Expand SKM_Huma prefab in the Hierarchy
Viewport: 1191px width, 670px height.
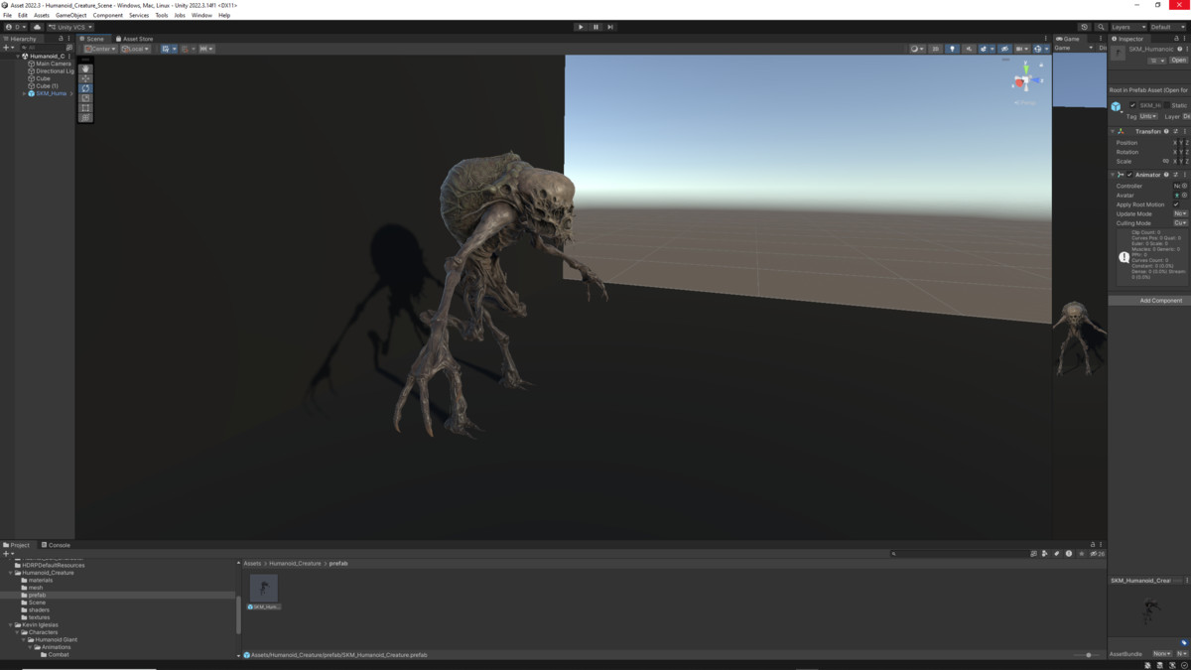[x=24, y=93]
